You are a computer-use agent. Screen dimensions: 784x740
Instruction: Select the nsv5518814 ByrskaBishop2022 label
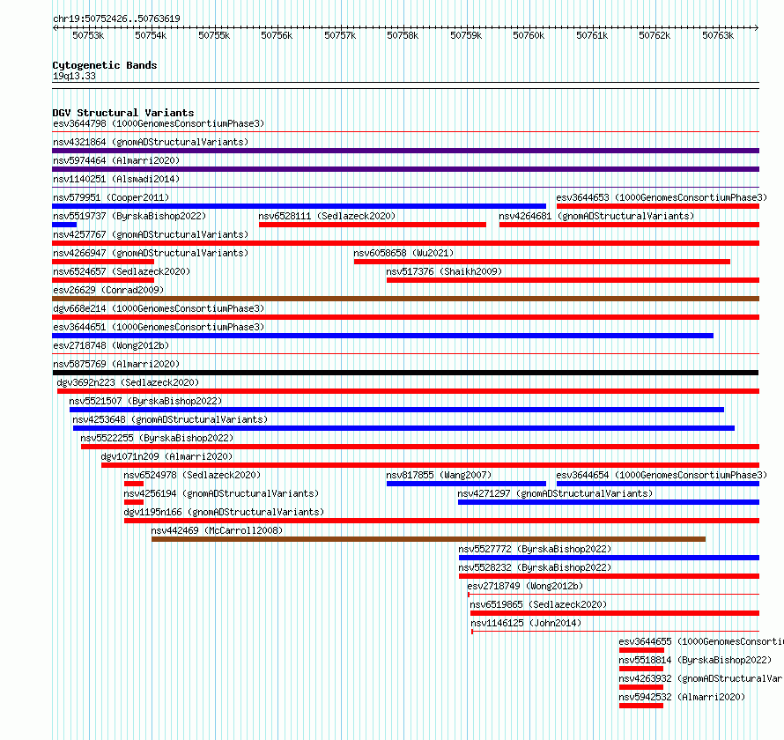tap(695, 660)
